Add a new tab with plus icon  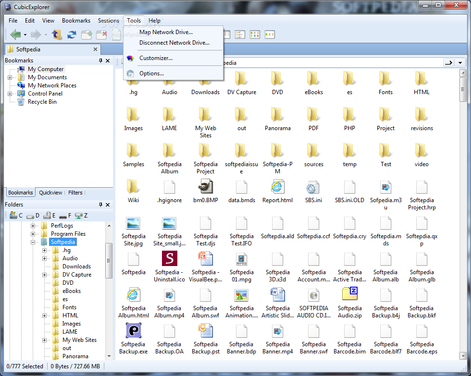(87, 35)
